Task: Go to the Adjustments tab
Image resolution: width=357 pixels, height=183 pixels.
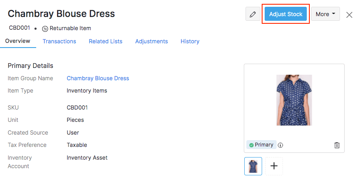Action: [x=151, y=41]
